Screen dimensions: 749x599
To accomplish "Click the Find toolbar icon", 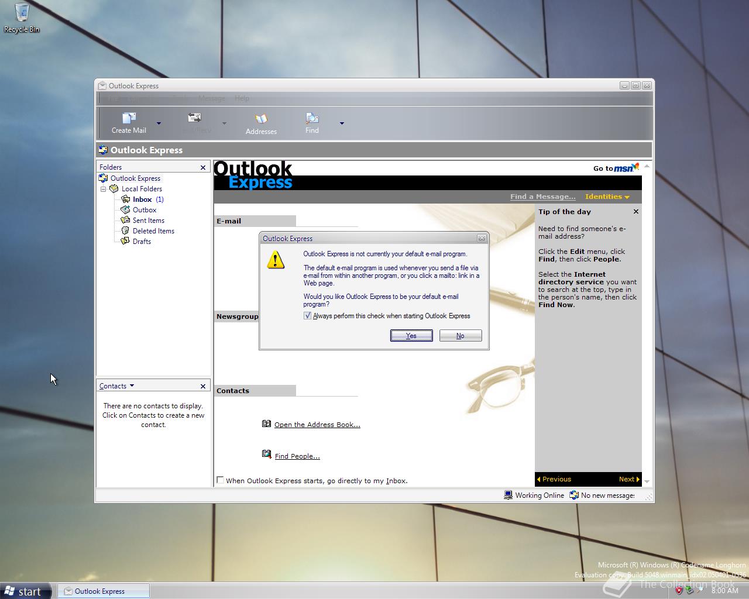I will tap(312, 119).
